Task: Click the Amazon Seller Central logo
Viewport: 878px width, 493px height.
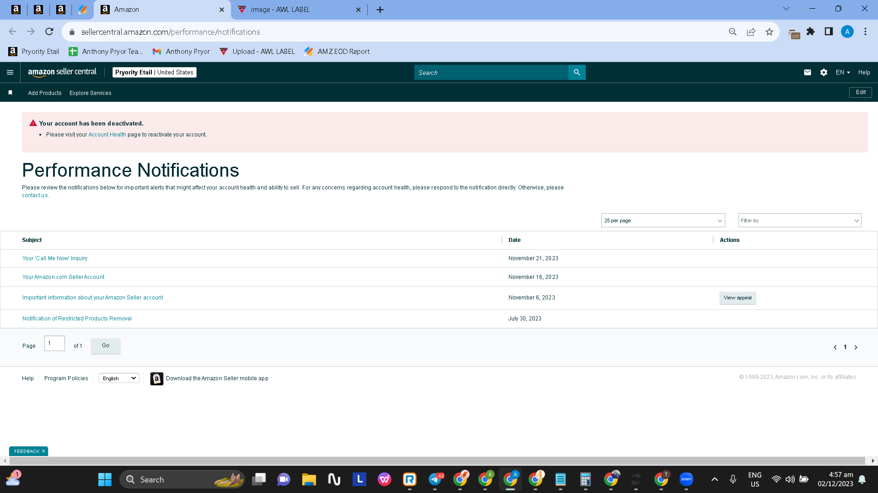Action: pos(62,72)
